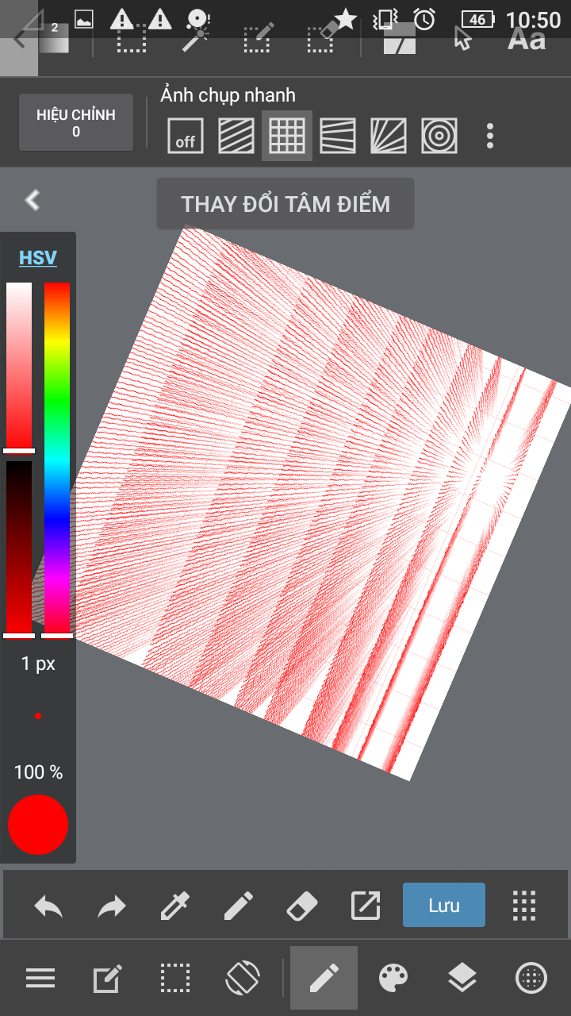Redo the last action
Viewport: 571px width, 1016px height.
point(112,906)
